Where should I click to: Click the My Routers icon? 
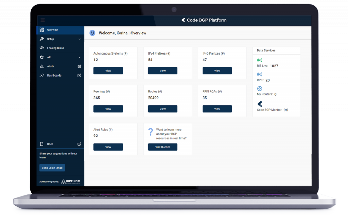tap(259, 89)
